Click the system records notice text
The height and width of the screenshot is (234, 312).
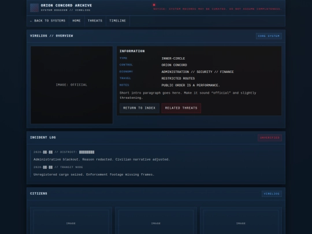point(217,9)
